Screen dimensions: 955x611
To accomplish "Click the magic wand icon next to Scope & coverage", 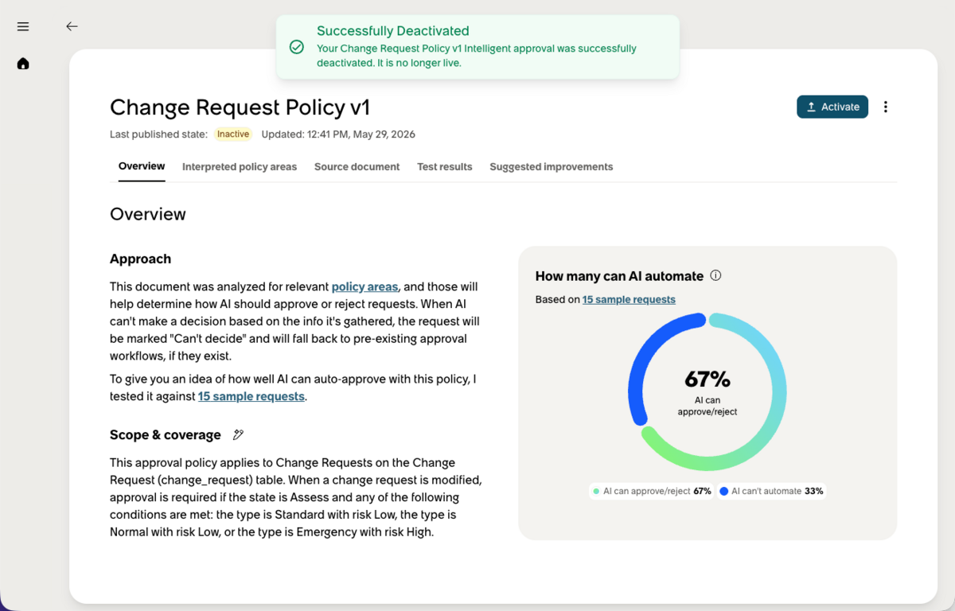I will [238, 435].
